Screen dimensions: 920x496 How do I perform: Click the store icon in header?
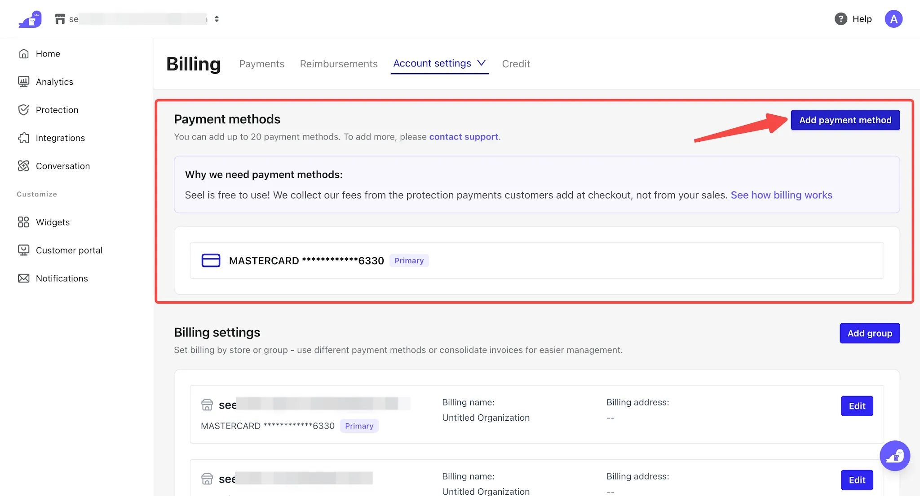click(x=60, y=19)
